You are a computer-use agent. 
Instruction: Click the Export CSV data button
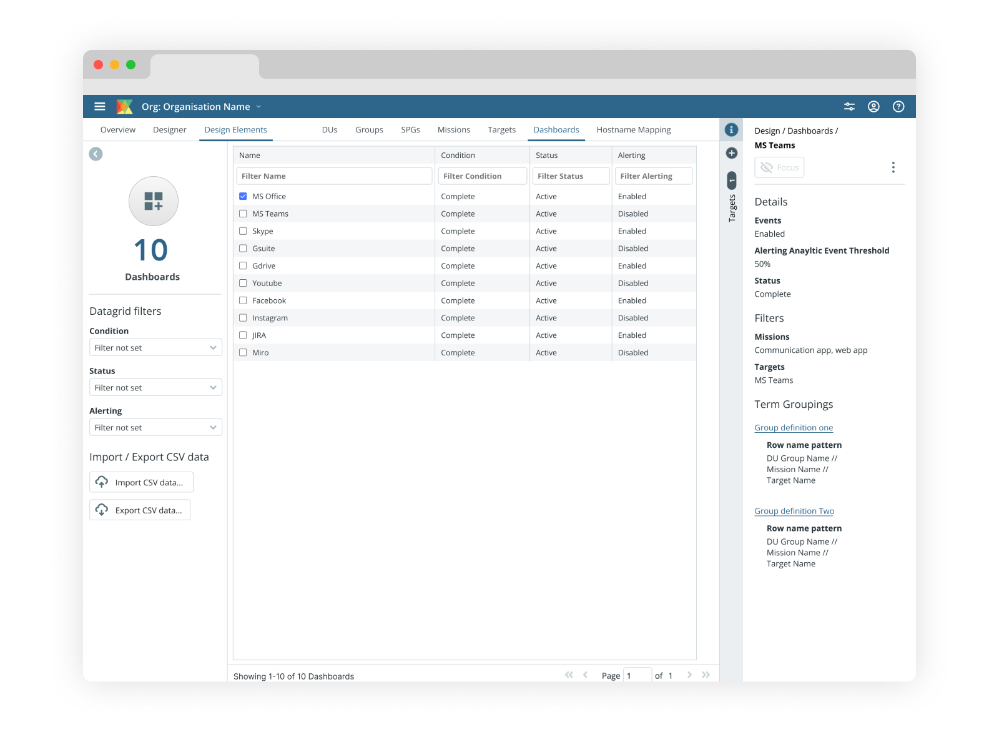click(x=140, y=510)
